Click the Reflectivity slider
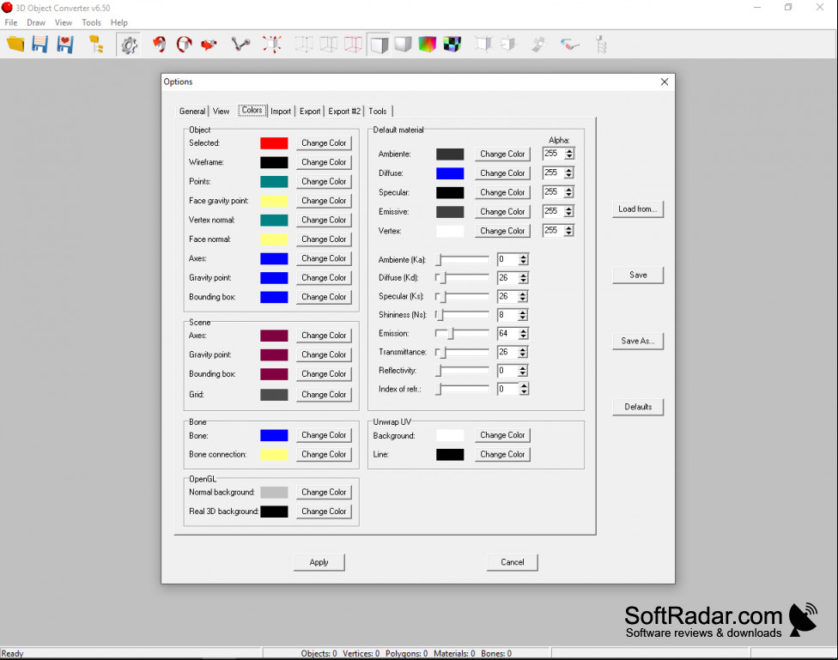This screenshot has width=838, height=660. pos(462,371)
